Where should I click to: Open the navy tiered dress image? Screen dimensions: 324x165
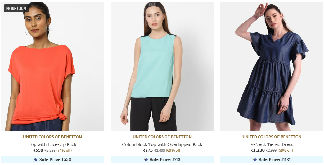(272, 66)
